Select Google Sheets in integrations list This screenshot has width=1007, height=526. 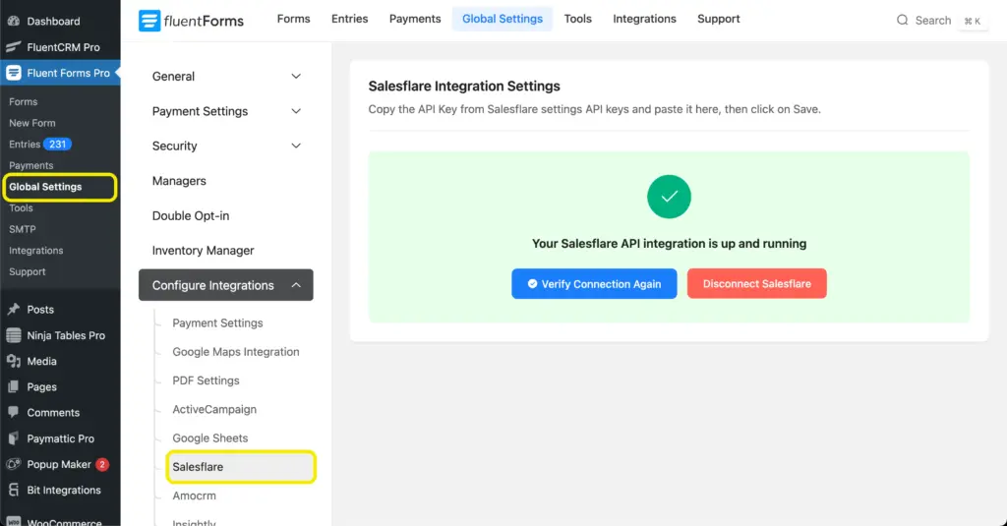coord(209,438)
